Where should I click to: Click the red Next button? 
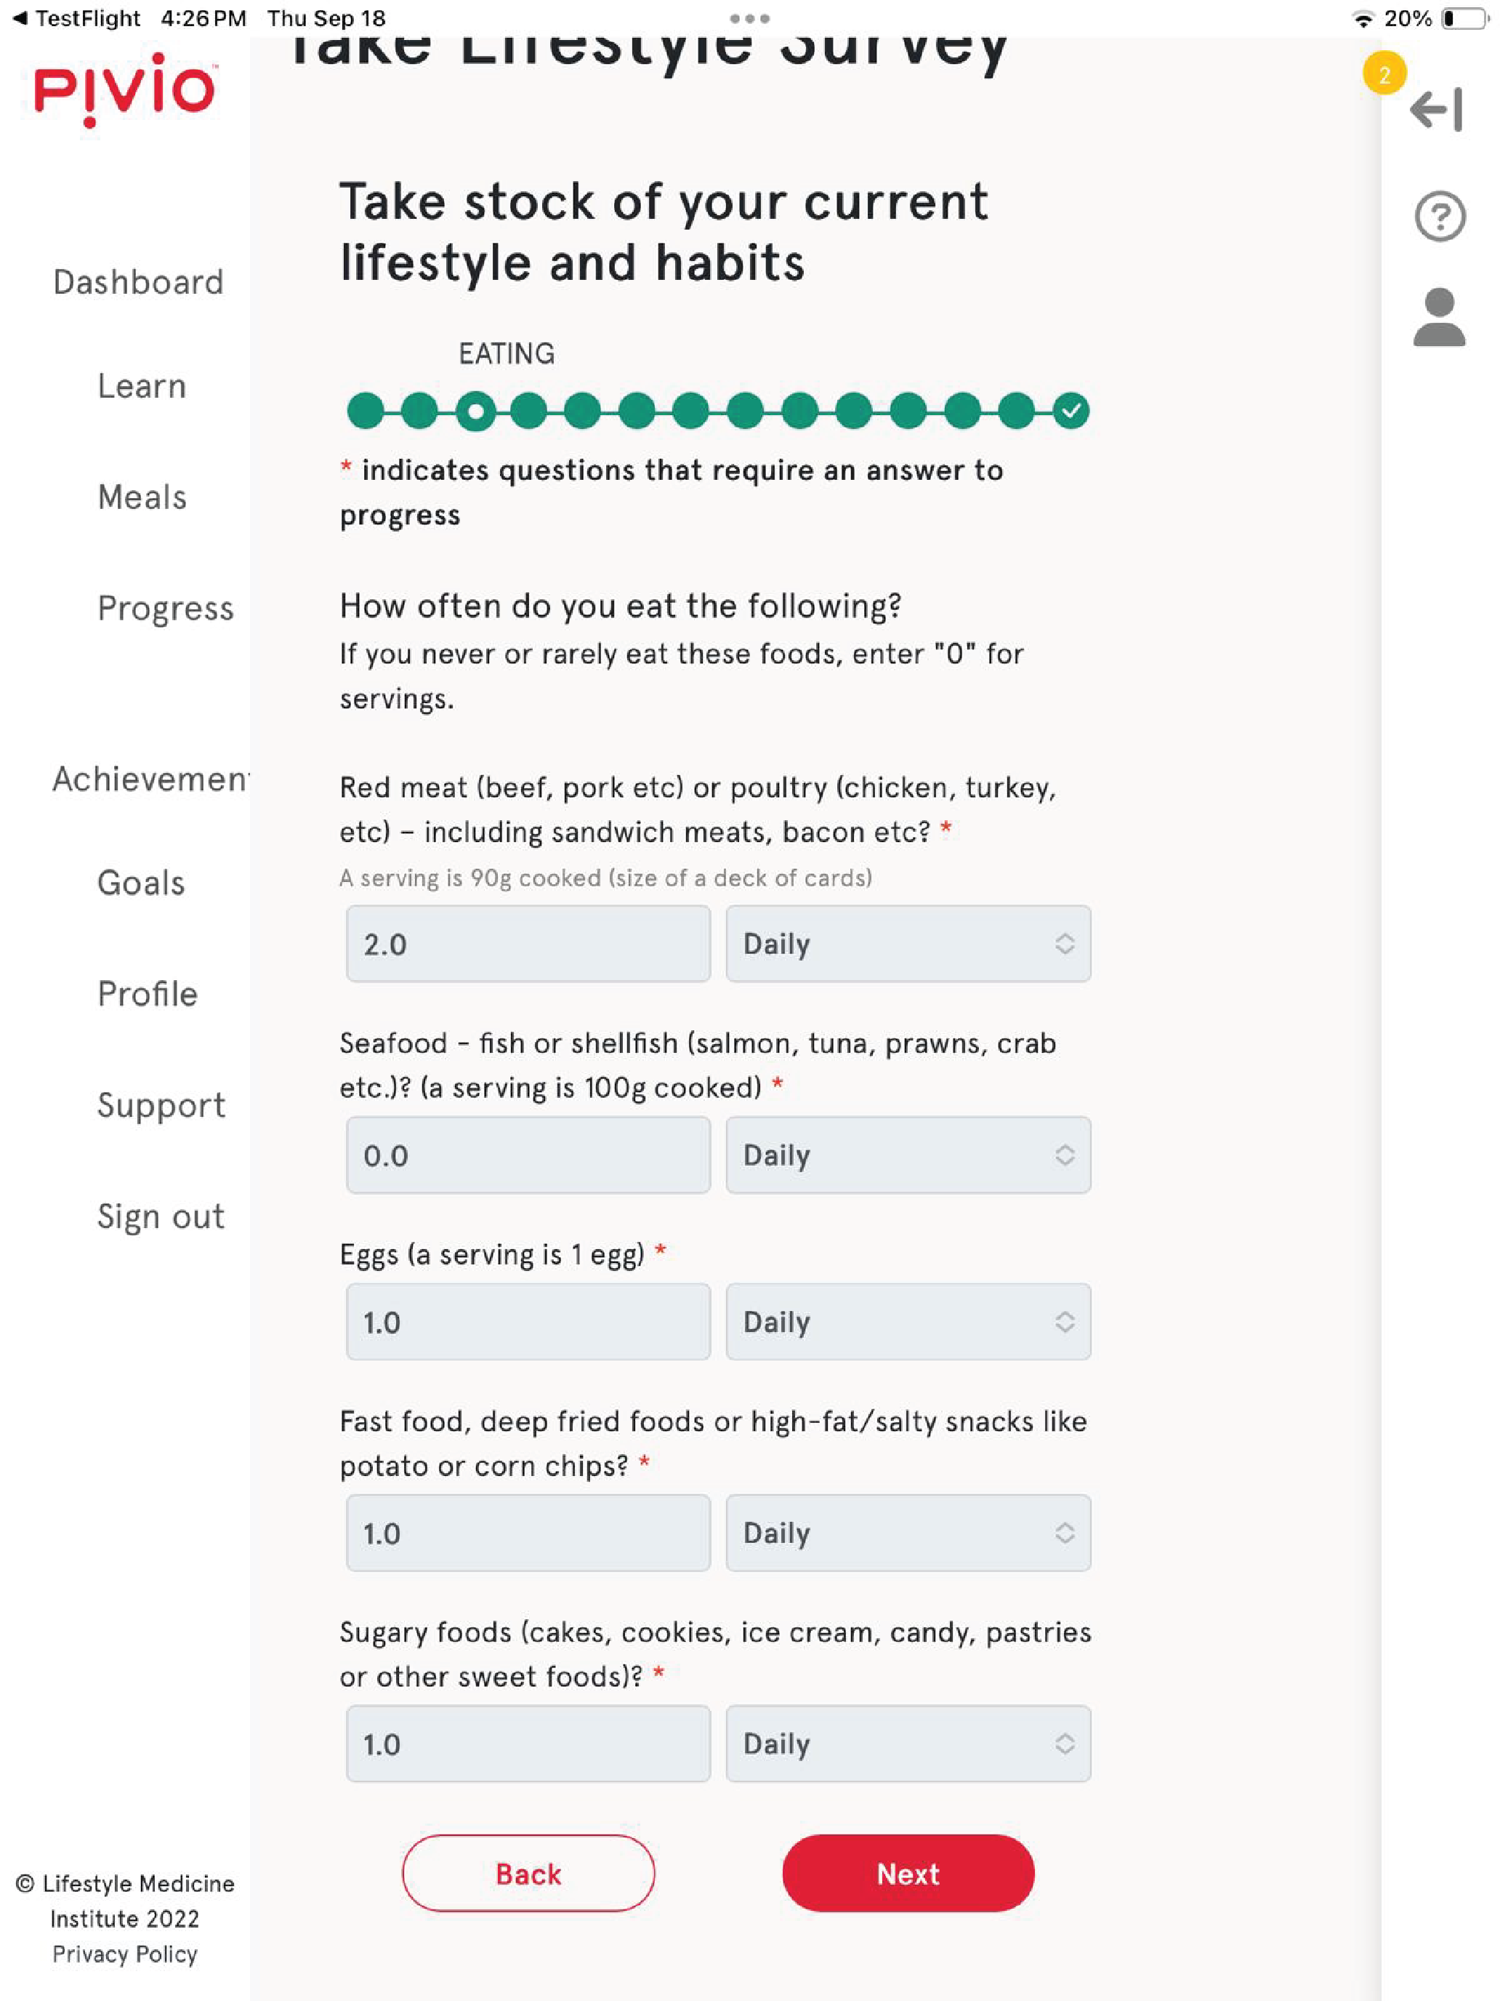(908, 1874)
